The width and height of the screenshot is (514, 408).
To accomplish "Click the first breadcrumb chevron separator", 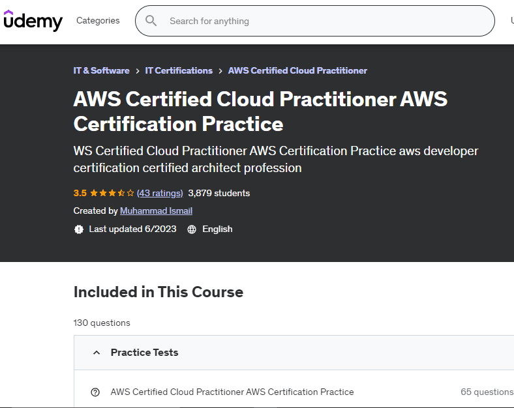I will [137, 71].
